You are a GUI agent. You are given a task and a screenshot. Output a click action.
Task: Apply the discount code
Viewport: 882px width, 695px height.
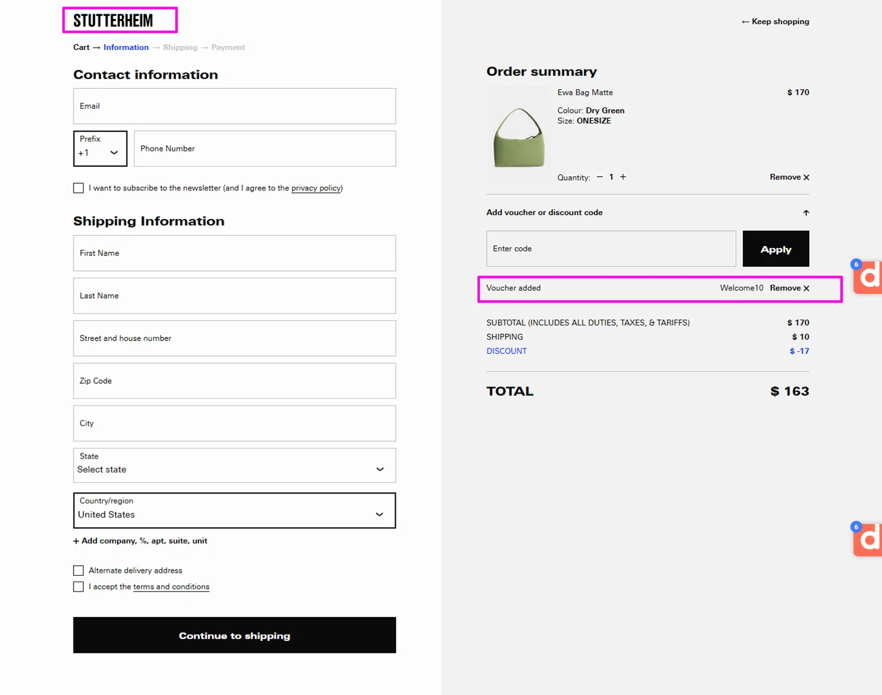(x=776, y=249)
